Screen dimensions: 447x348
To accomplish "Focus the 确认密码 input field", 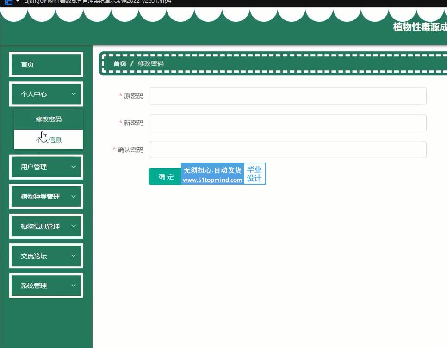I will (x=288, y=149).
